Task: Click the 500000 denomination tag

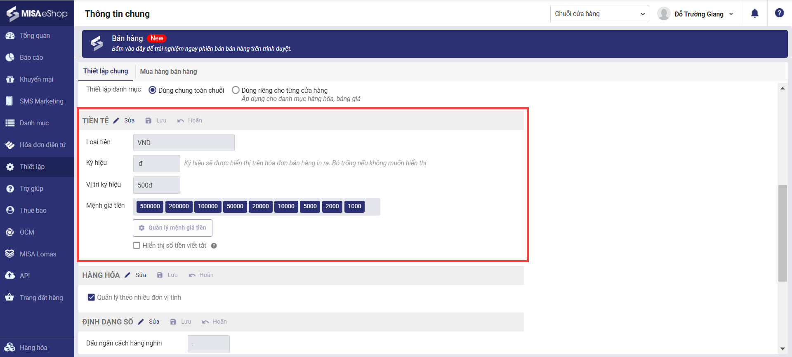Action: [x=150, y=207]
